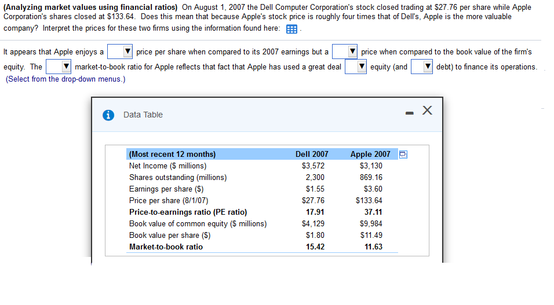Select the 'Dell 2007' column header

[312, 155]
